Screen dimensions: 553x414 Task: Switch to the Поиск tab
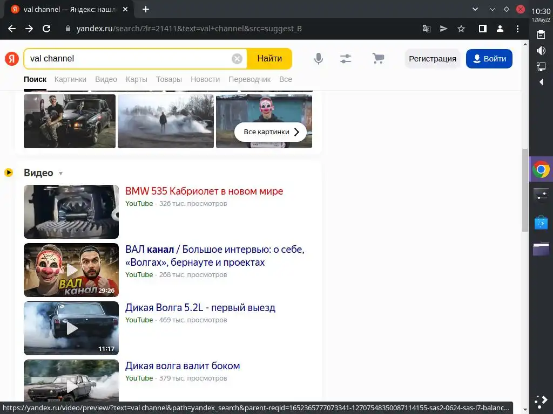pyautogui.click(x=35, y=79)
